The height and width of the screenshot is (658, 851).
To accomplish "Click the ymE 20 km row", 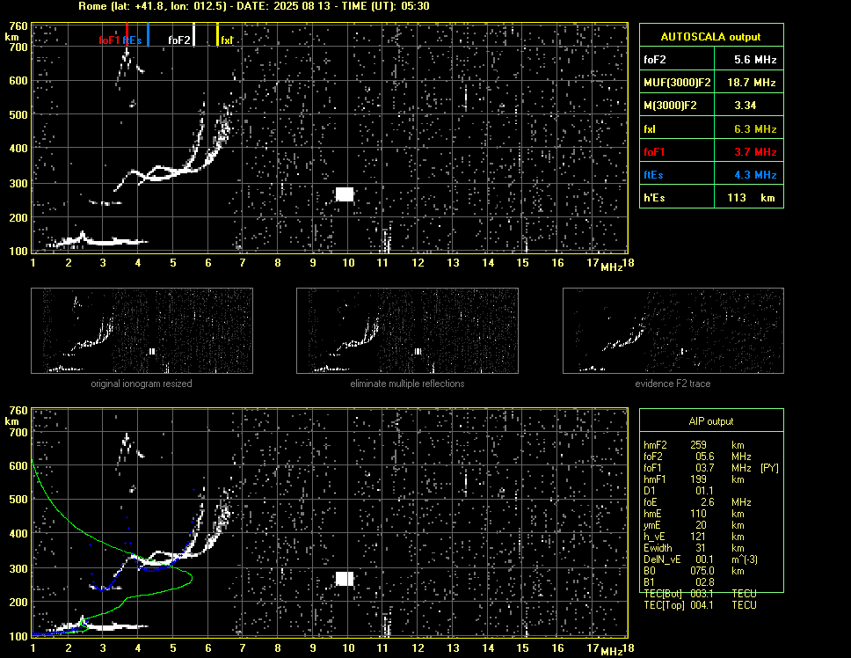I will [x=693, y=525].
